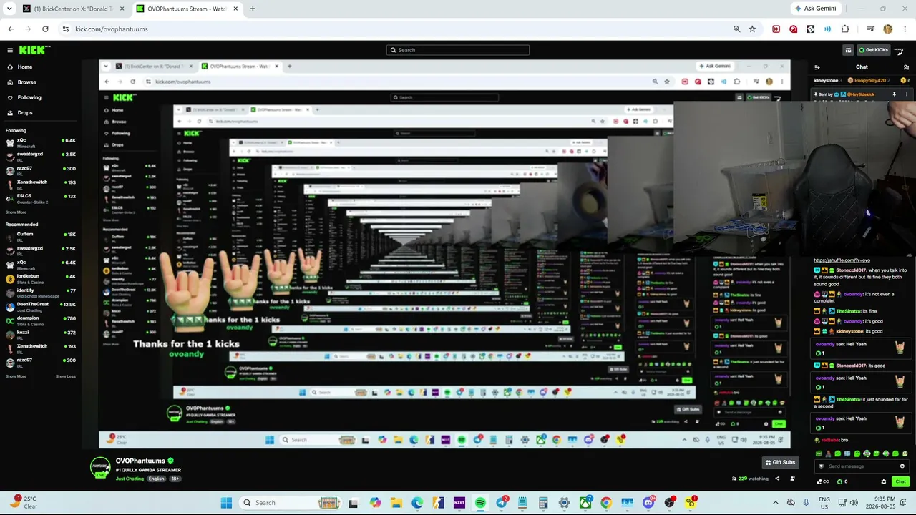Screen dimensions: 916x515
Task: Expand Following list with Show More
Action: [x=16, y=212]
